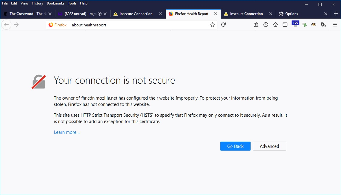Viewport: 341px width, 195px height.
Task: Open a new tab with plus button
Action: click(336, 13)
